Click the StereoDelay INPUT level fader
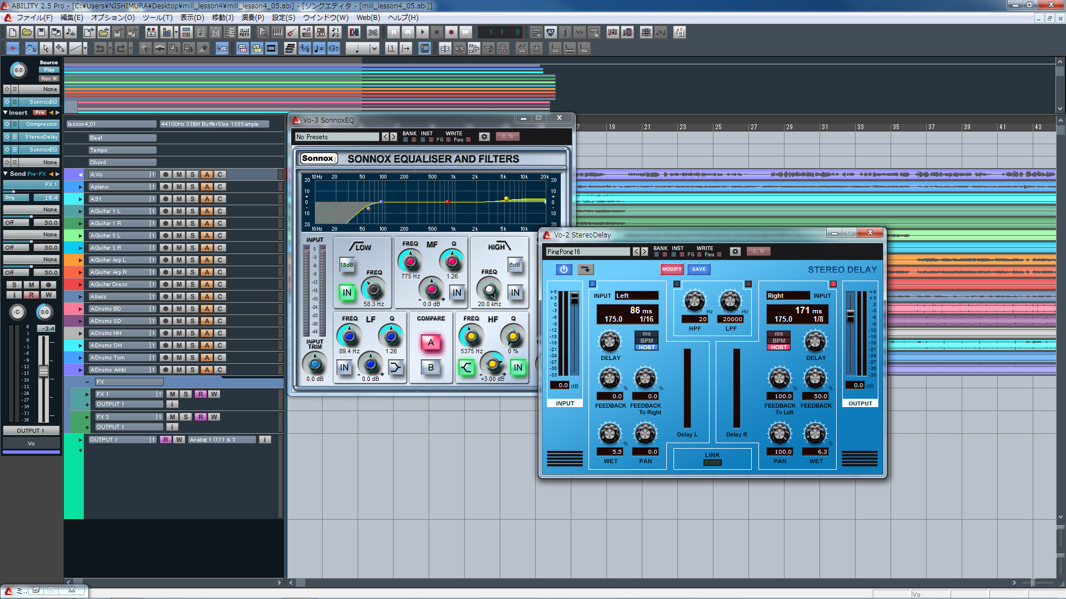Viewport: 1066px width, 599px height. [x=575, y=298]
